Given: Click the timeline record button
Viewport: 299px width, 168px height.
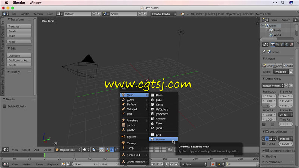Looking at the screenshot, I should pyautogui.click(x=213, y=164).
